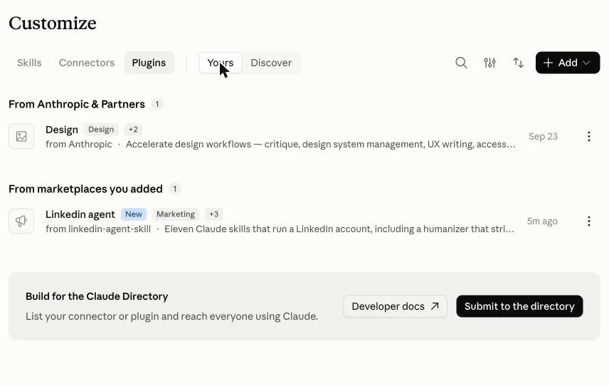Click the Design category tag

click(101, 130)
